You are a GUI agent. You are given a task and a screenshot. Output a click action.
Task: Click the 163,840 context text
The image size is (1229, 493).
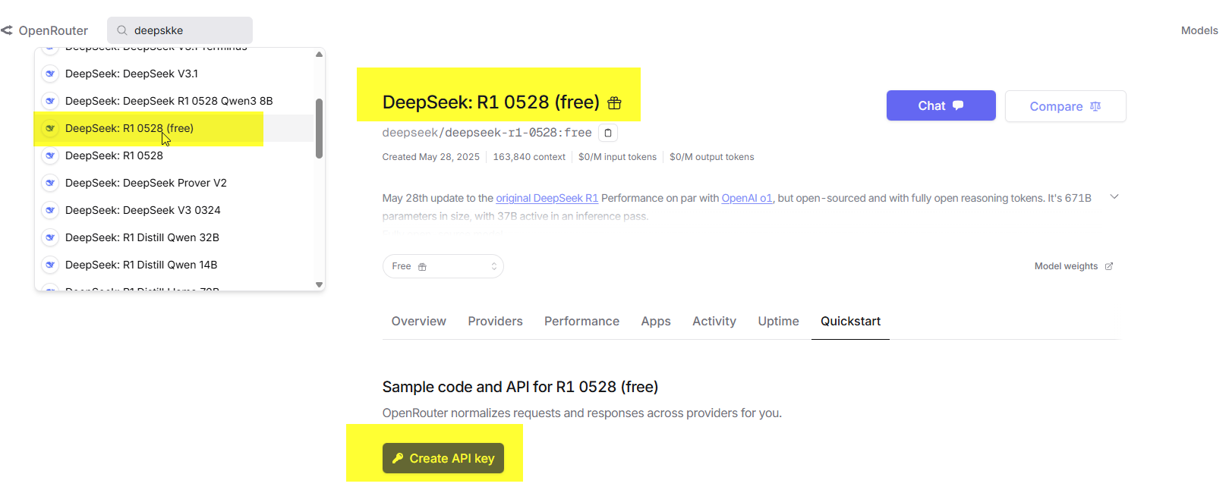coord(529,157)
